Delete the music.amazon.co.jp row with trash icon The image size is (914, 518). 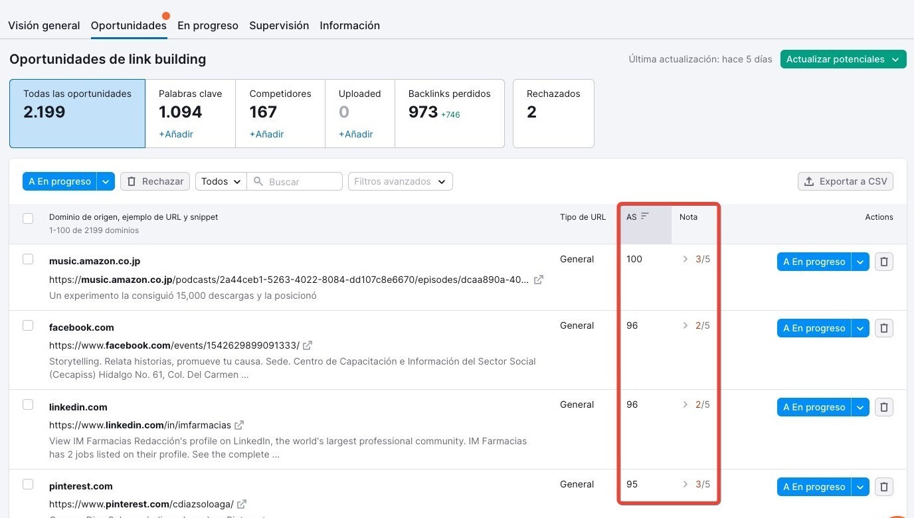click(x=883, y=262)
